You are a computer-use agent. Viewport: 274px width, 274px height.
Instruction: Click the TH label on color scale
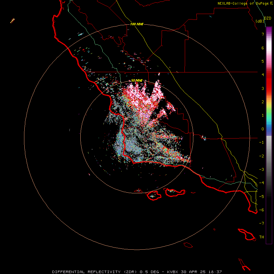(262, 237)
